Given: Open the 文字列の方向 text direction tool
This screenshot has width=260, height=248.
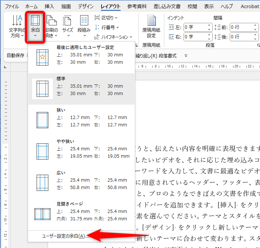Looking at the screenshot, I should click(17, 27).
